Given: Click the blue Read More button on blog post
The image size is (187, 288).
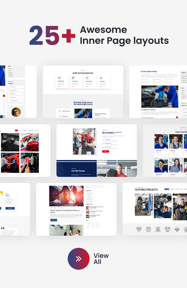Looking at the screenshot, I should pyautogui.click(x=54, y=220).
